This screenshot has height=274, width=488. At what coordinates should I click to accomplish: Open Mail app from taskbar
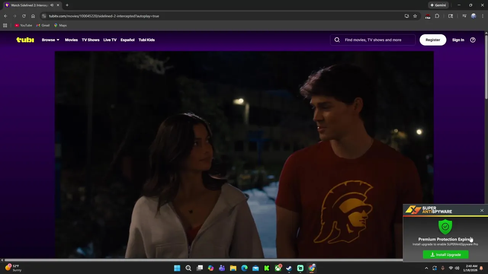coord(255,268)
